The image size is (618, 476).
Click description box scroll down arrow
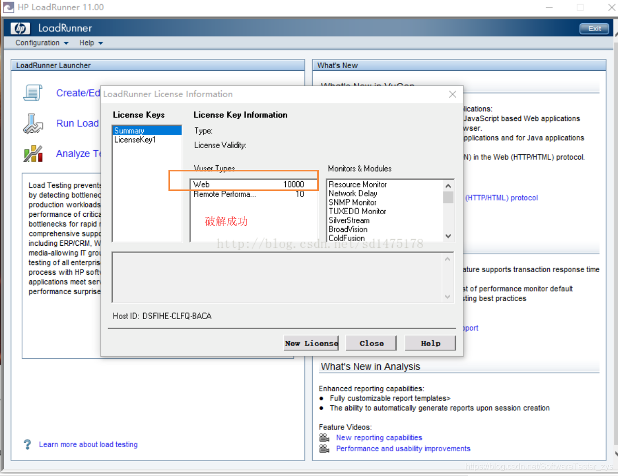tap(447, 296)
